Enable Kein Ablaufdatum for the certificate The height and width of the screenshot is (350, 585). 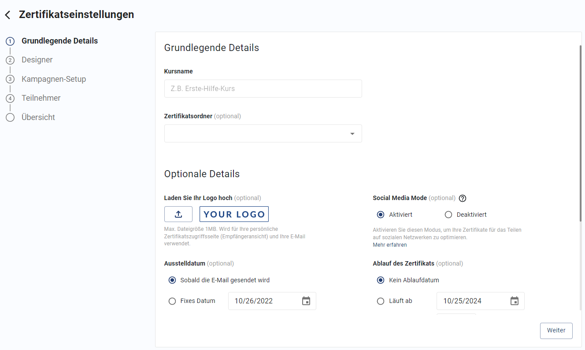381,280
